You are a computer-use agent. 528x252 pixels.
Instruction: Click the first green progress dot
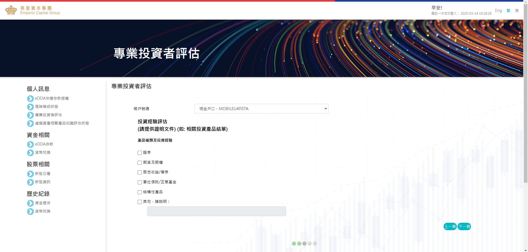294,243
